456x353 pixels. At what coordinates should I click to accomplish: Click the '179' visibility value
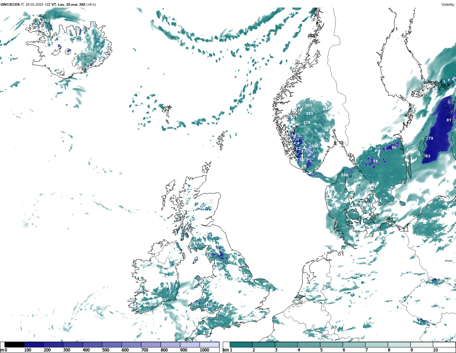(x=307, y=123)
